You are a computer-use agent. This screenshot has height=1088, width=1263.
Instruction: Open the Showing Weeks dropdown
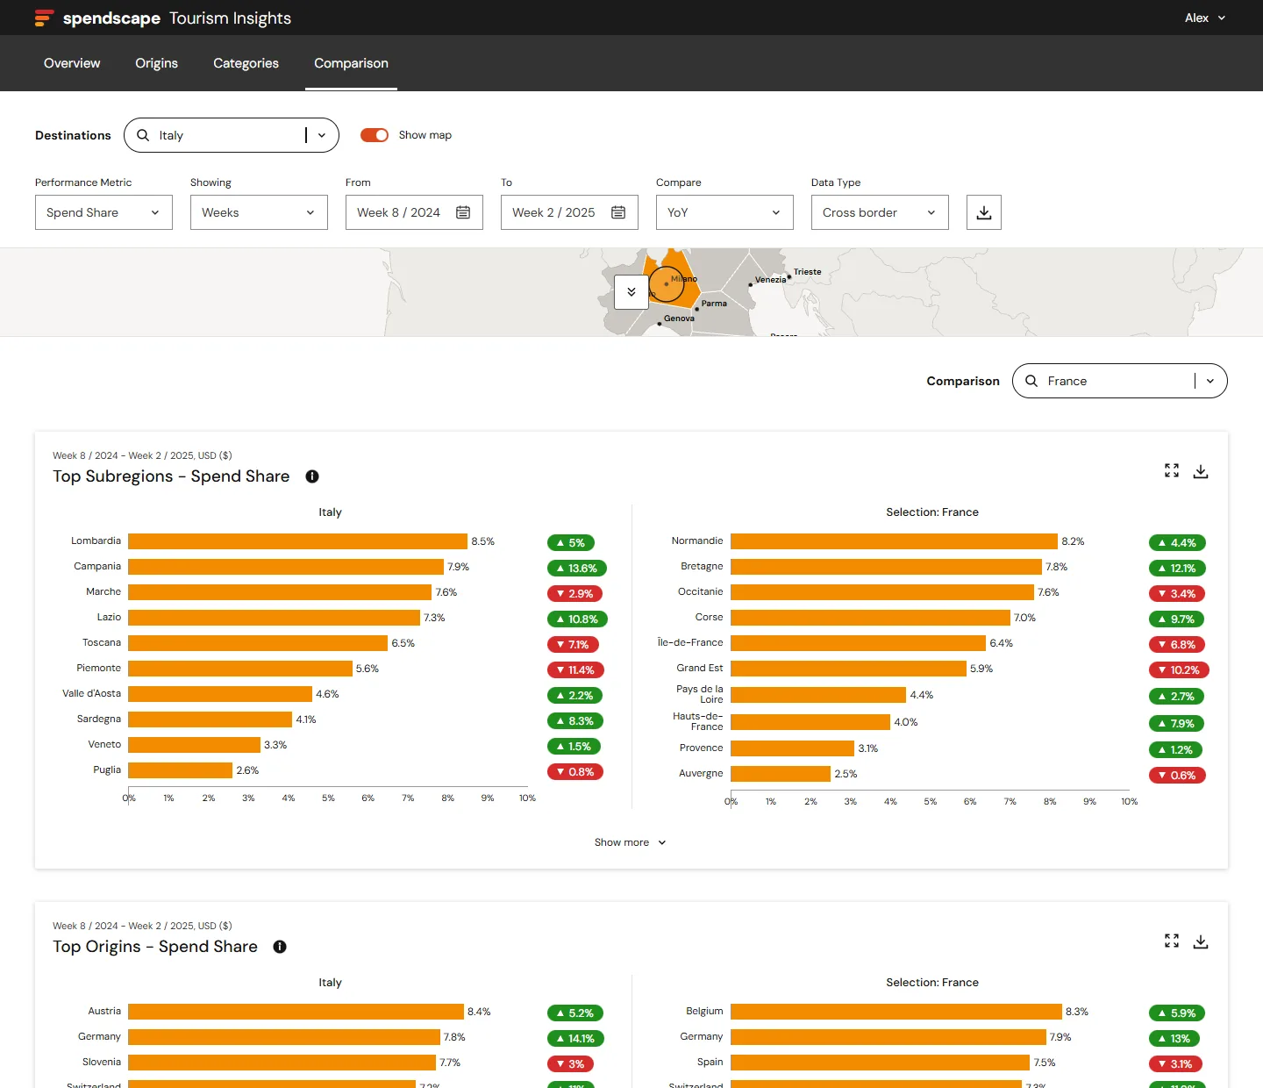point(259,212)
